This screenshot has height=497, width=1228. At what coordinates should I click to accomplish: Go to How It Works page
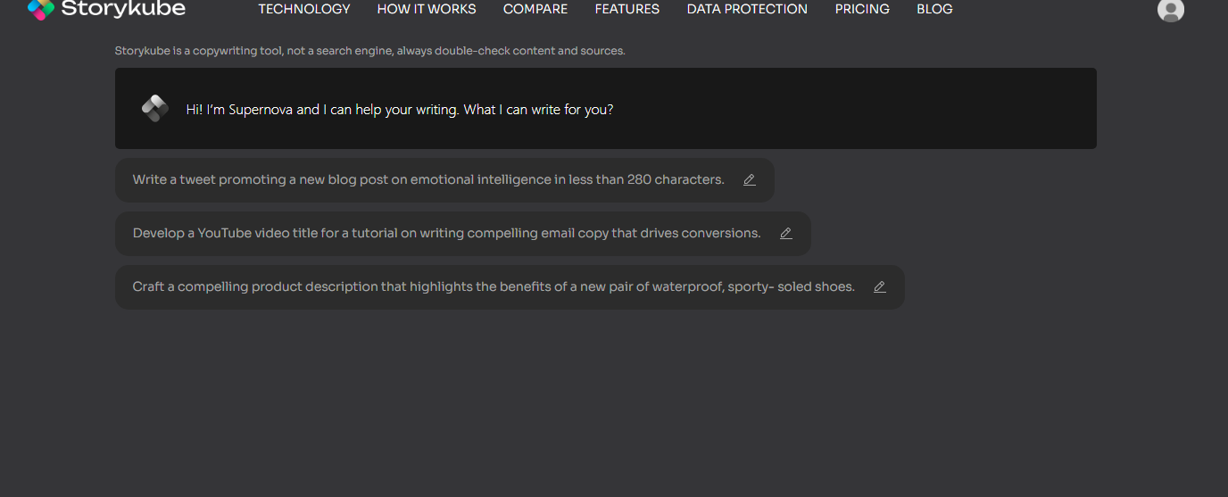tap(427, 9)
